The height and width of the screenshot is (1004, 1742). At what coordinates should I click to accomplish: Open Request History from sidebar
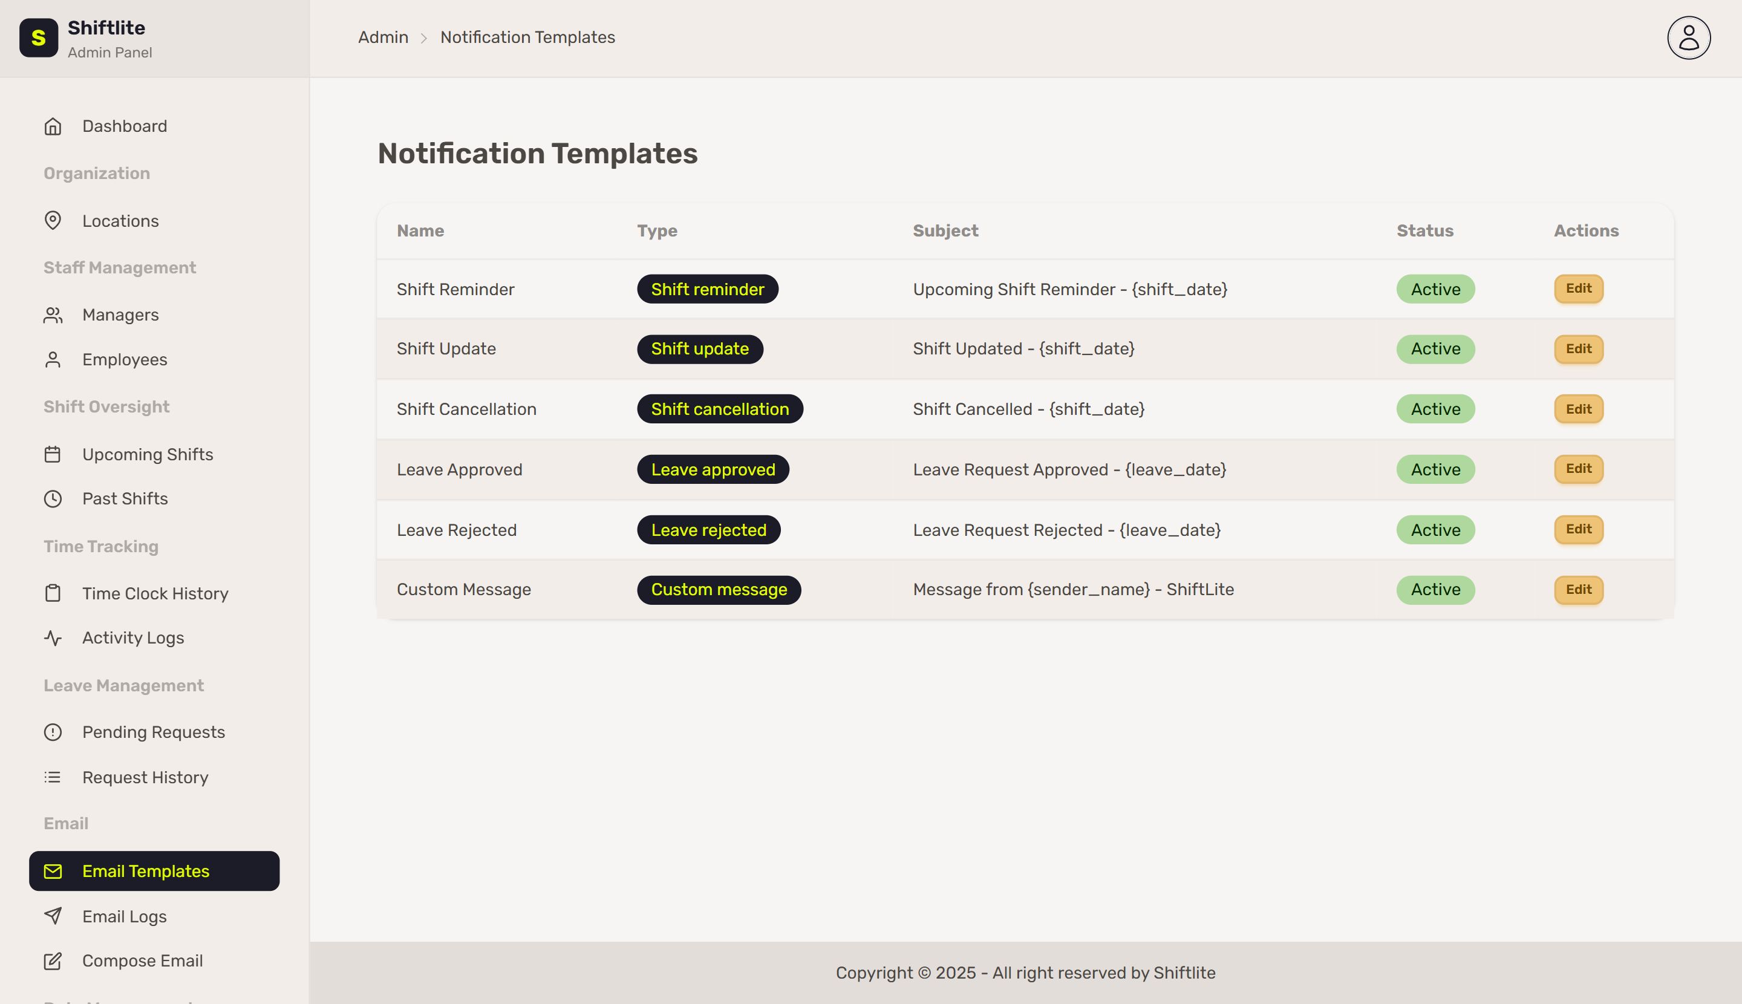(x=145, y=777)
